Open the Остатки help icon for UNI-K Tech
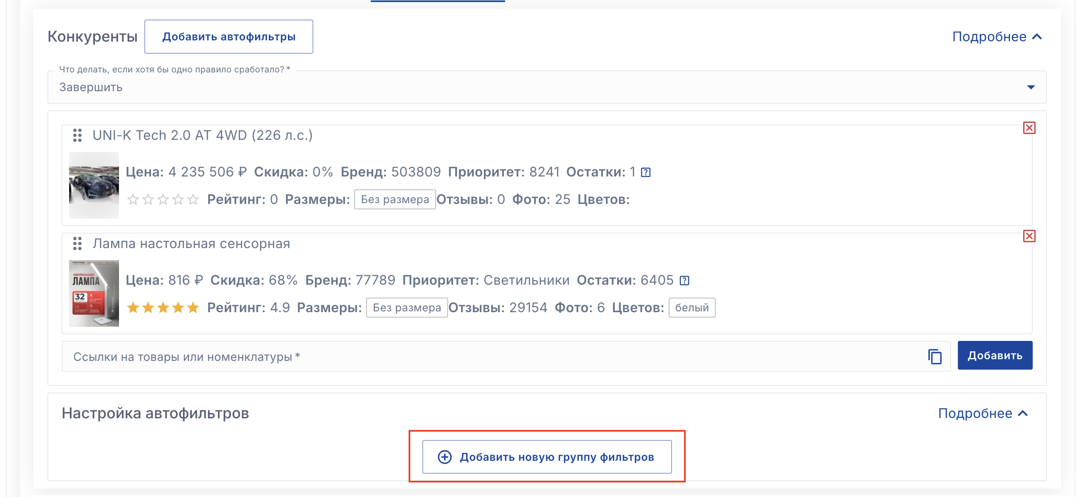This screenshot has width=1076, height=497. (646, 172)
